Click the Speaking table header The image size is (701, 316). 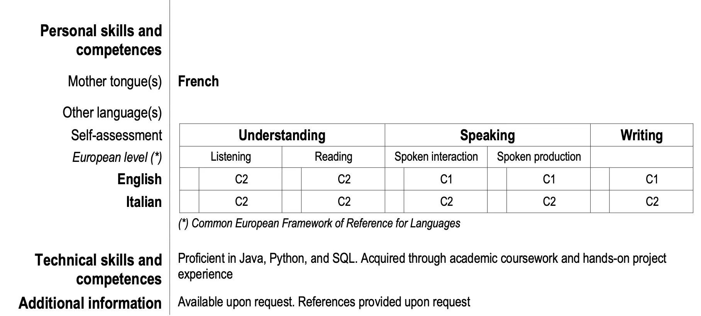(x=487, y=135)
